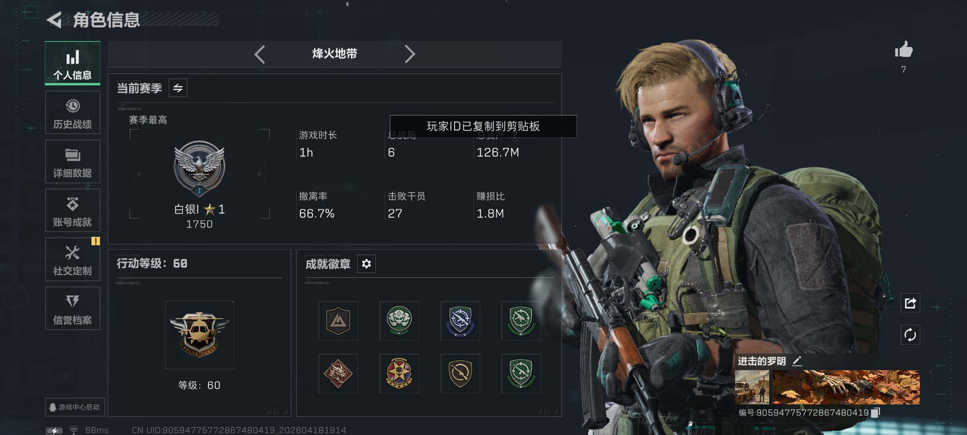967x435 pixels.
Task: Open 成就徽章 settings gear
Action: click(366, 264)
